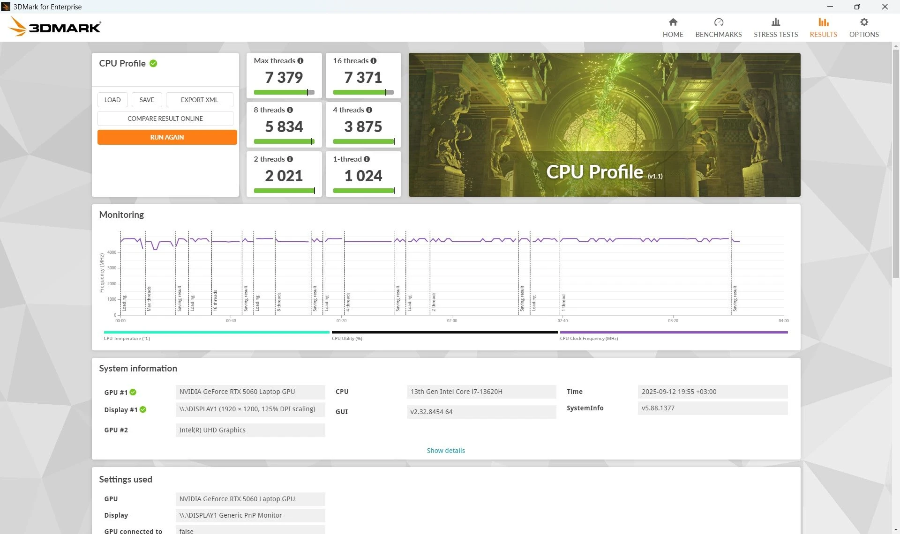Click Compare Result Online button
This screenshot has width=900, height=534.
coord(165,119)
